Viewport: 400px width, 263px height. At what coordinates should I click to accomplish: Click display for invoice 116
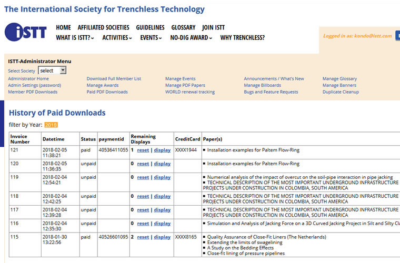[x=162, y=223]
